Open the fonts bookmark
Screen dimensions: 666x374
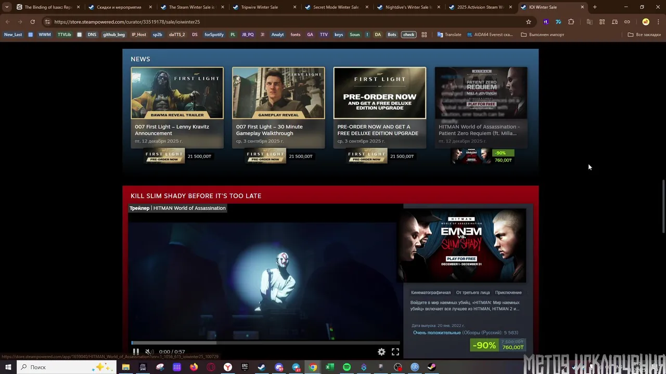[x=296, y=34]
